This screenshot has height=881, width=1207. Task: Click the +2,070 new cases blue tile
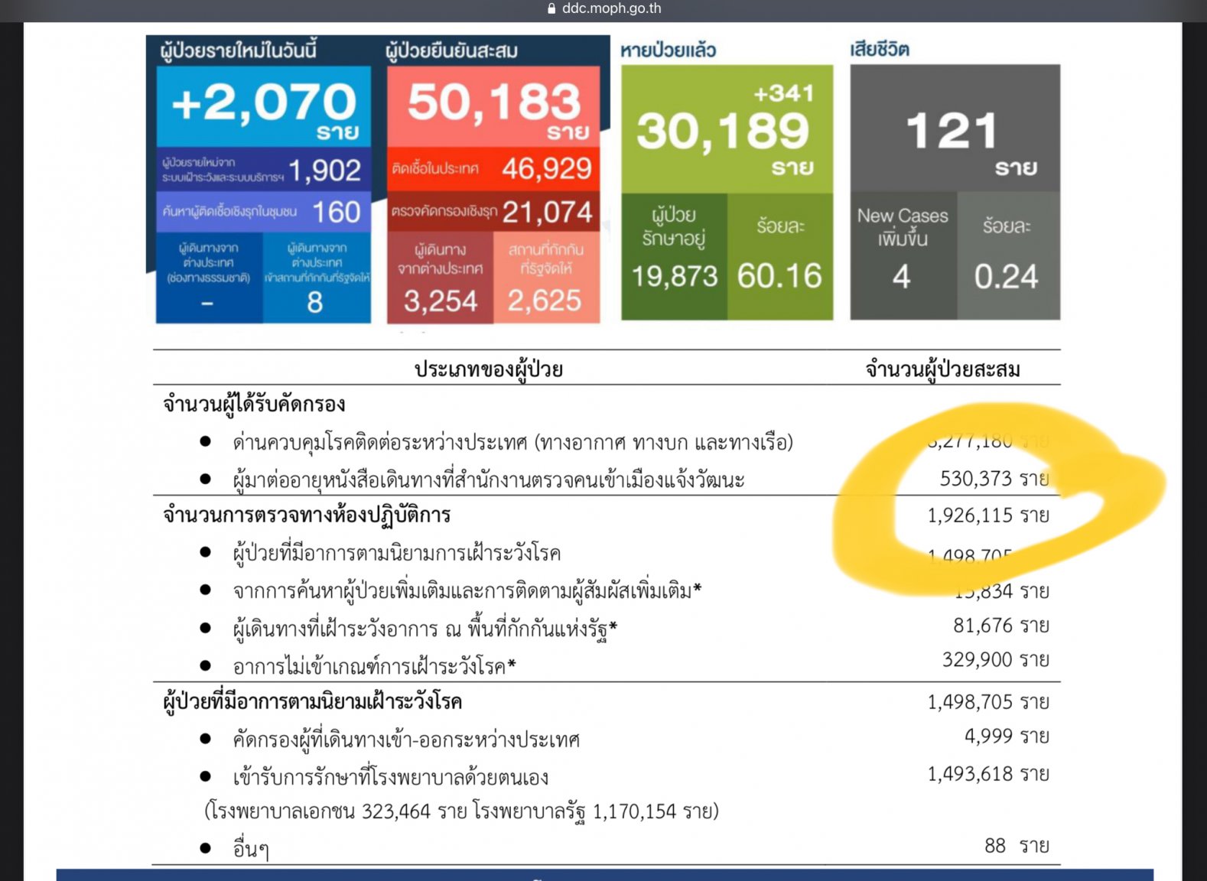click(264, 106)
